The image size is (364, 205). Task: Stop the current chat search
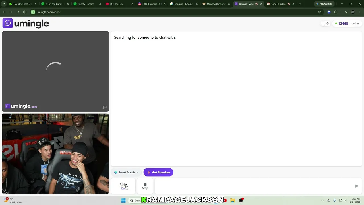pos(145,186)
